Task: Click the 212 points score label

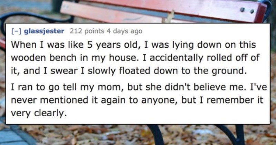Action: (87, 31)
